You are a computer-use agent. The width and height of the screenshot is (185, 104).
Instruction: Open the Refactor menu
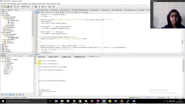coord(25,4)
